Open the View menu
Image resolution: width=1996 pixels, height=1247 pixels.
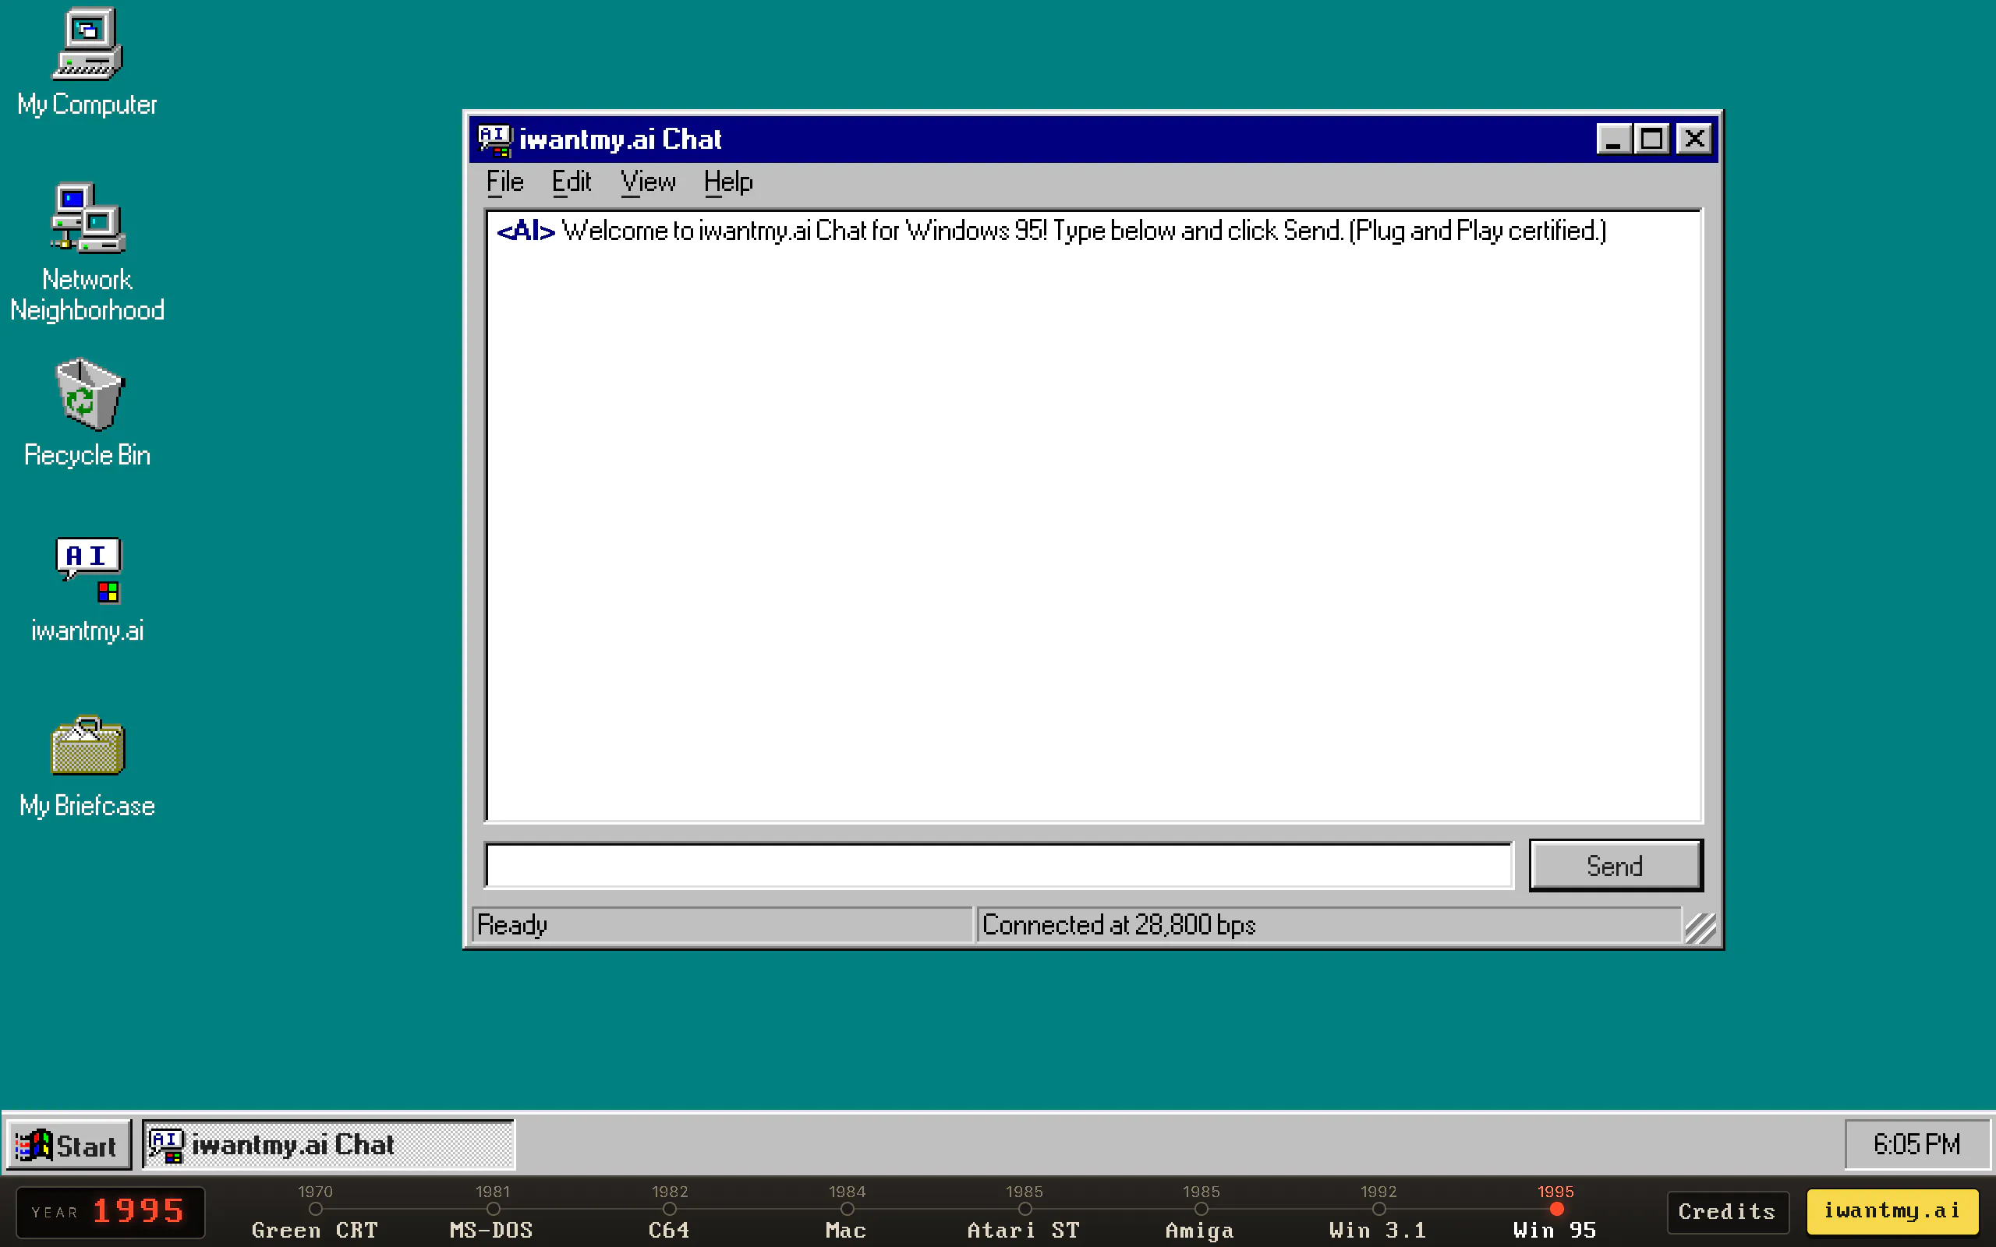[648, 182]
